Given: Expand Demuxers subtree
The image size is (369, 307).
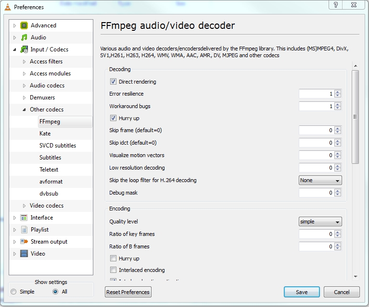Looking at the screenshot, I should coord(24,98).
